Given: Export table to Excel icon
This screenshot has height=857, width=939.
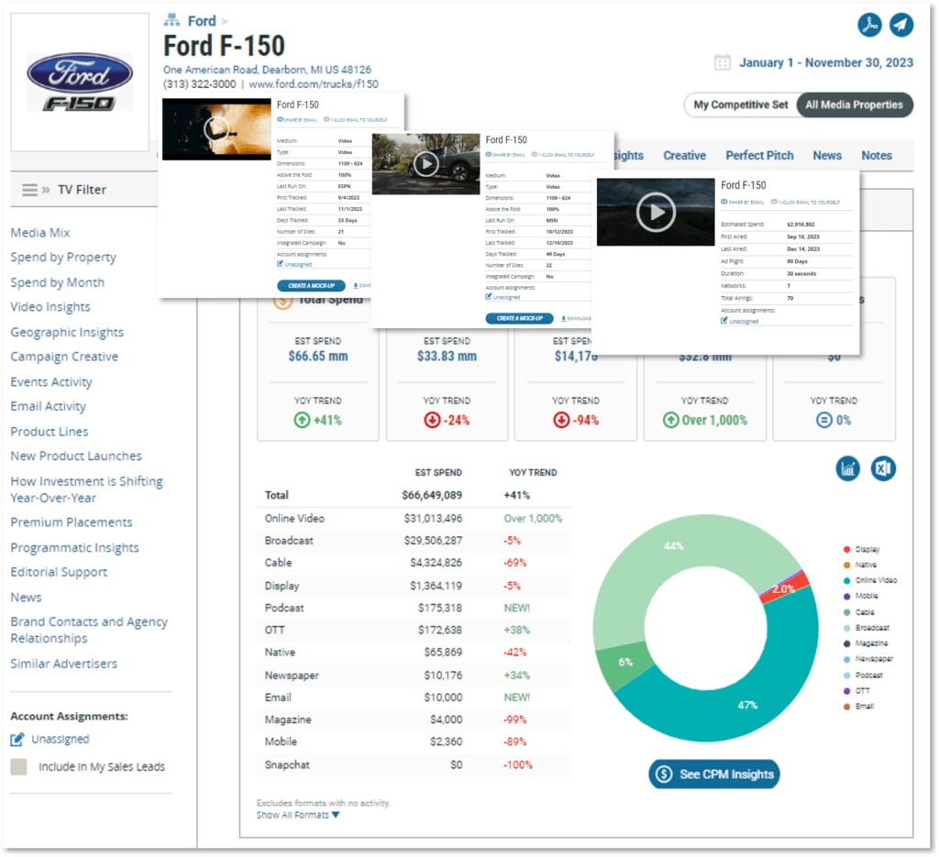Looking at the screenshot, I should click(x=883, y=468).
